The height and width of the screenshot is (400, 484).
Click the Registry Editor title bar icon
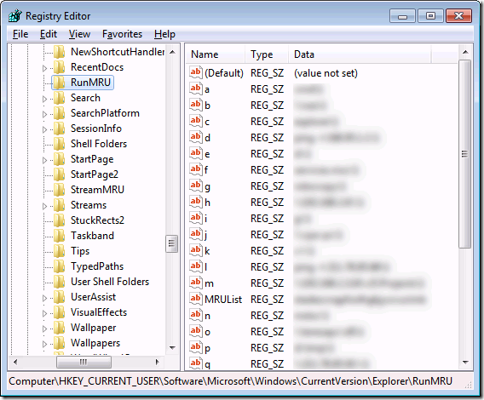pos(15,15)
